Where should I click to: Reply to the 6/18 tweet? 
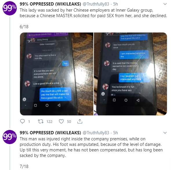(23, 121)
